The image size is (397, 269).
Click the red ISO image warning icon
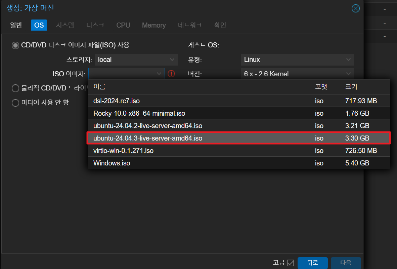point(171,74)
